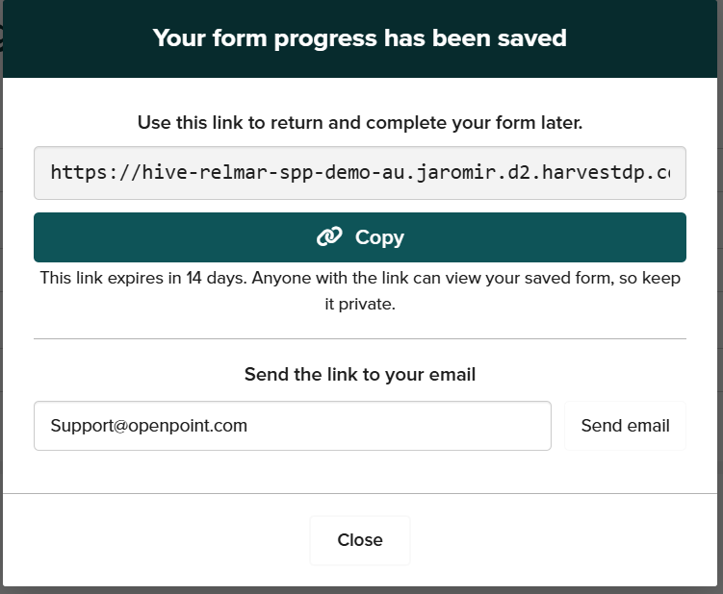Image resolution: width=723 pixels, height=594 pixels.
Task: Click the 'it private.' line of the warning
Action: [359, 304]
